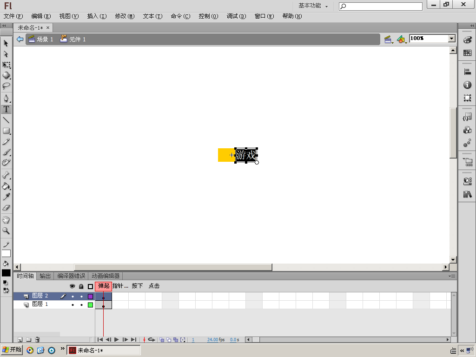Open the 100% zoom level dropdown
Screen dimensions: 476x357
coord(452,39)
